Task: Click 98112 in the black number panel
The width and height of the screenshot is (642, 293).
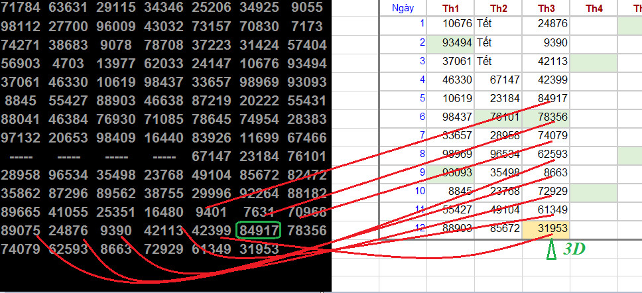Action: [x=21, y=27]
